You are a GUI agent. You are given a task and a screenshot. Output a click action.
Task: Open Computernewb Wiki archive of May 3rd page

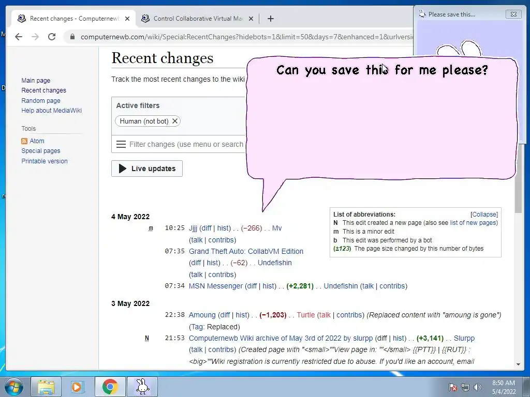(281, 338)
